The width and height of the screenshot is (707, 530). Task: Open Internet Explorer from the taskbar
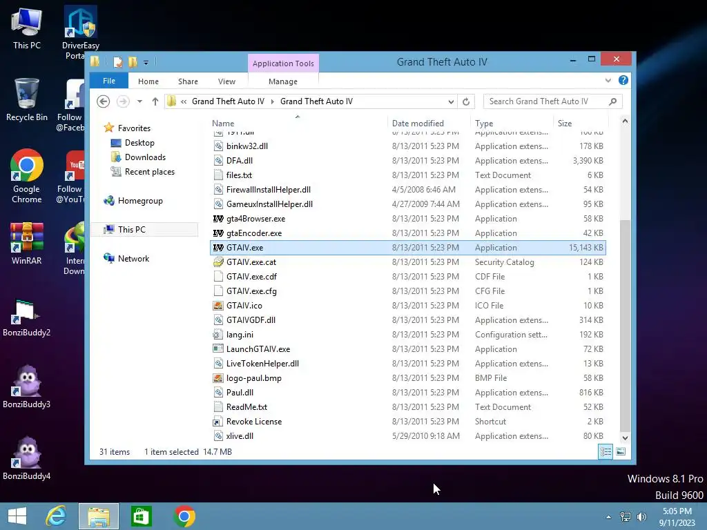[x=57, y=516]
